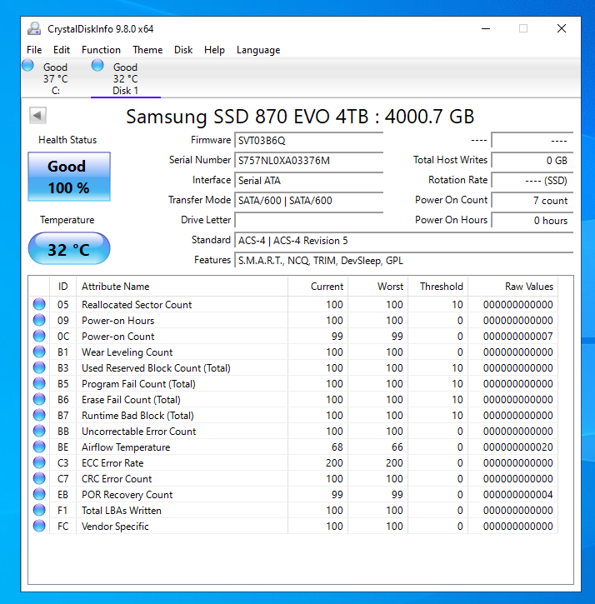This screenshot has width=595, height=604.
Task: Click status orb for Total LBAs Written
Action: click(39, 510)
